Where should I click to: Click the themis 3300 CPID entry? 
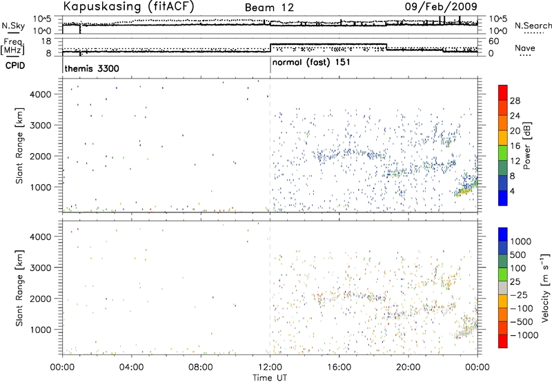pos(92,68)
